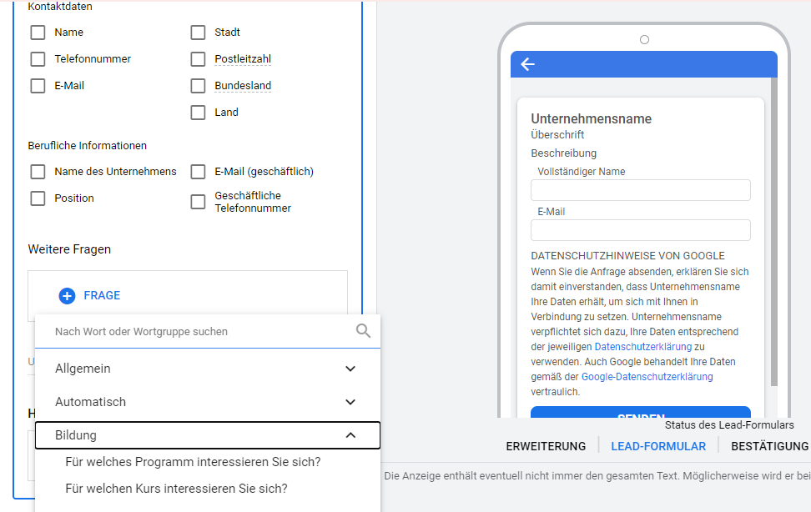811x512 pixels.
Task: Enable the Name checkbox under Kontaktdaten
Action: pyautogui.click(x=38, y=32)
